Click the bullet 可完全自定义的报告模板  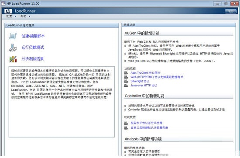pyautogui.click(x=144, y=151)
